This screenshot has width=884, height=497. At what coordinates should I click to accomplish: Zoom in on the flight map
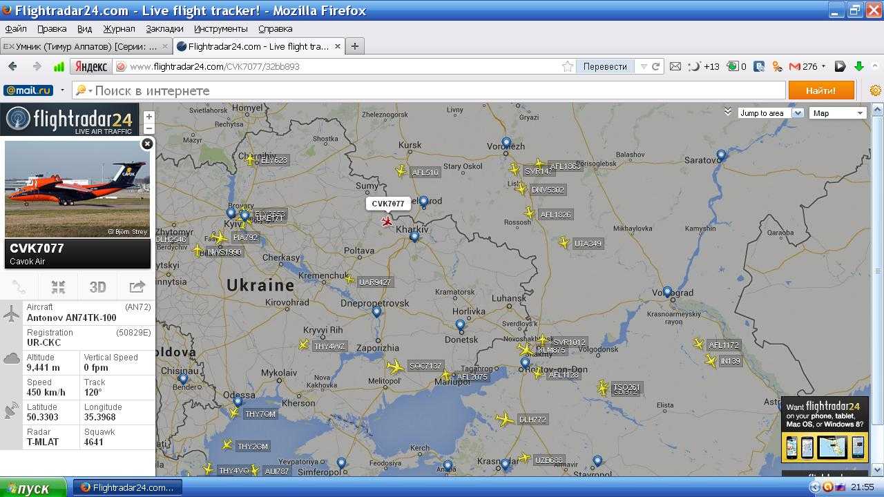pos(148,117)
